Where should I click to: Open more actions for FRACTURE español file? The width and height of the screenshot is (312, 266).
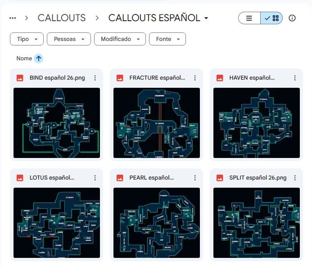[195, 78]
